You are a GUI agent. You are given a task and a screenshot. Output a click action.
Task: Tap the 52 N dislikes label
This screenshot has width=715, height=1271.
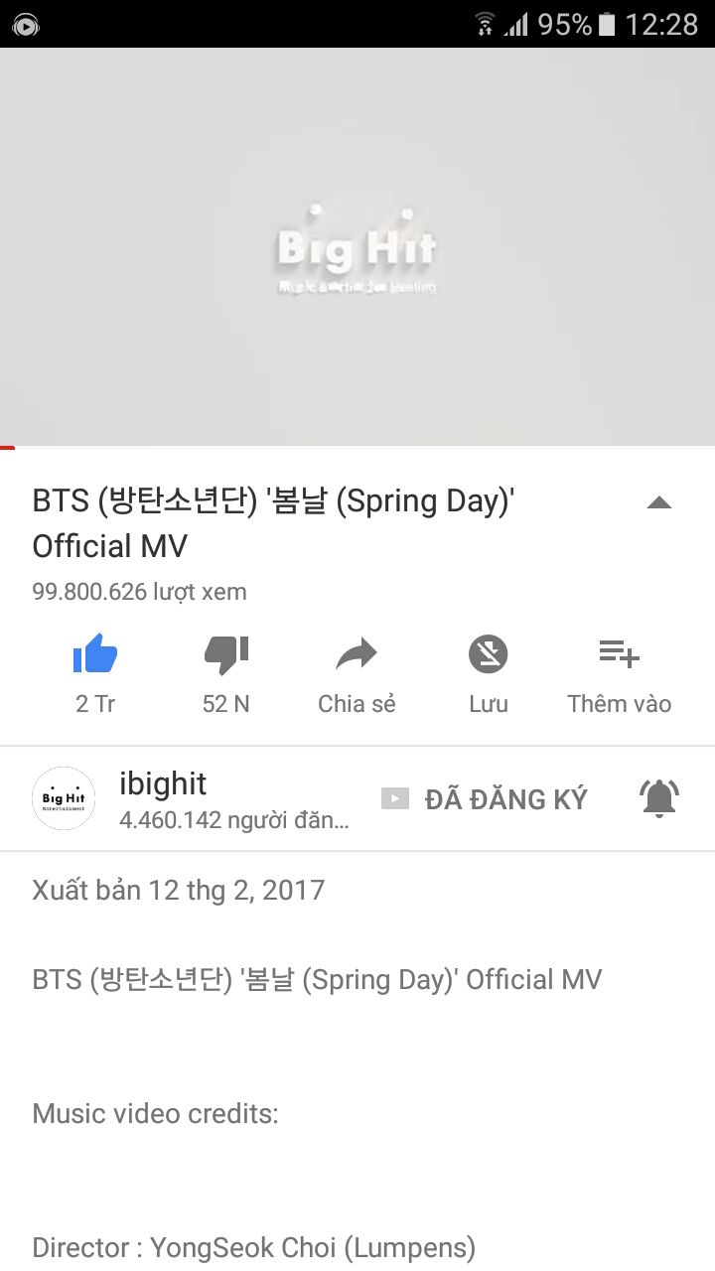(226, 703)
